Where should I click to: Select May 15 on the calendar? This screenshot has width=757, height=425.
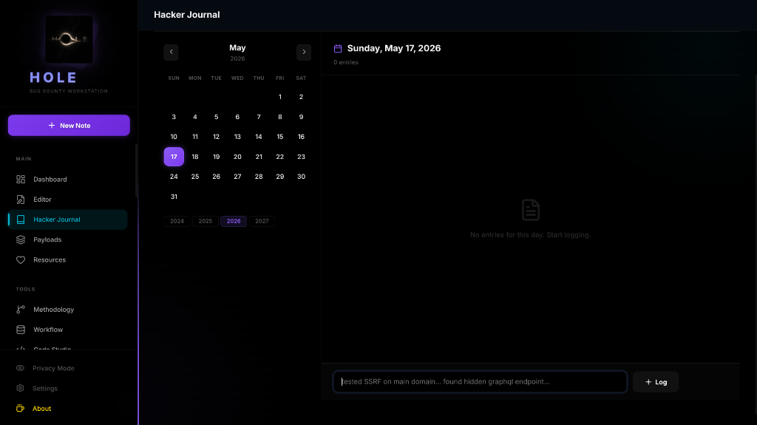pyautogui.click(x=280, y=137)
